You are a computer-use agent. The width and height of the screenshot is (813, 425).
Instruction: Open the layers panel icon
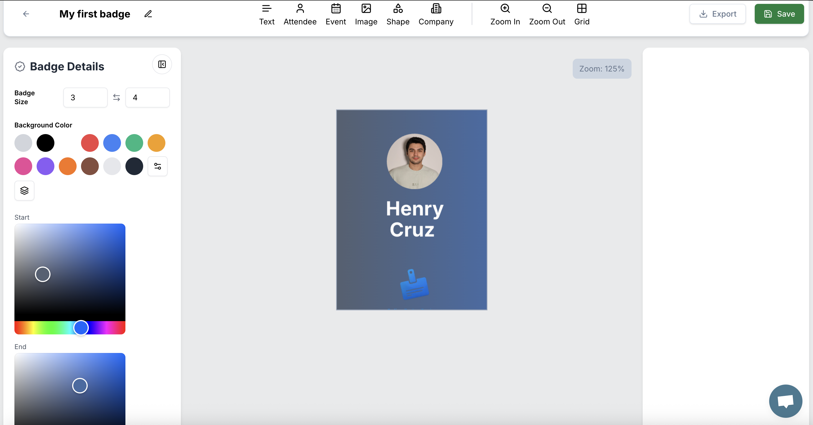point(24,191)
